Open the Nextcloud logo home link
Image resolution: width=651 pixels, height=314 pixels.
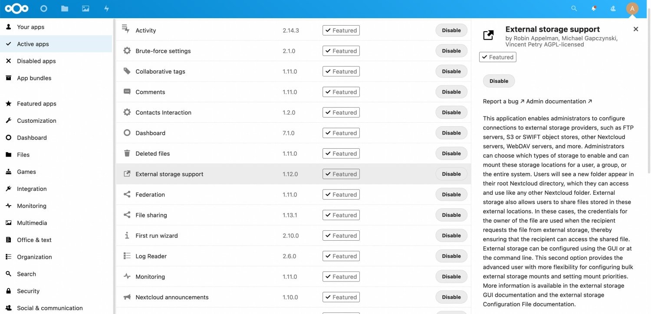tap(16, 8)
